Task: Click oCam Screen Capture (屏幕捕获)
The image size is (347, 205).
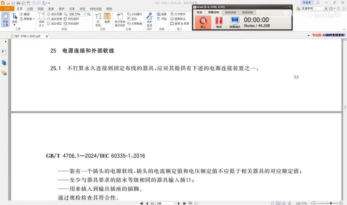Action: point(235,22)
